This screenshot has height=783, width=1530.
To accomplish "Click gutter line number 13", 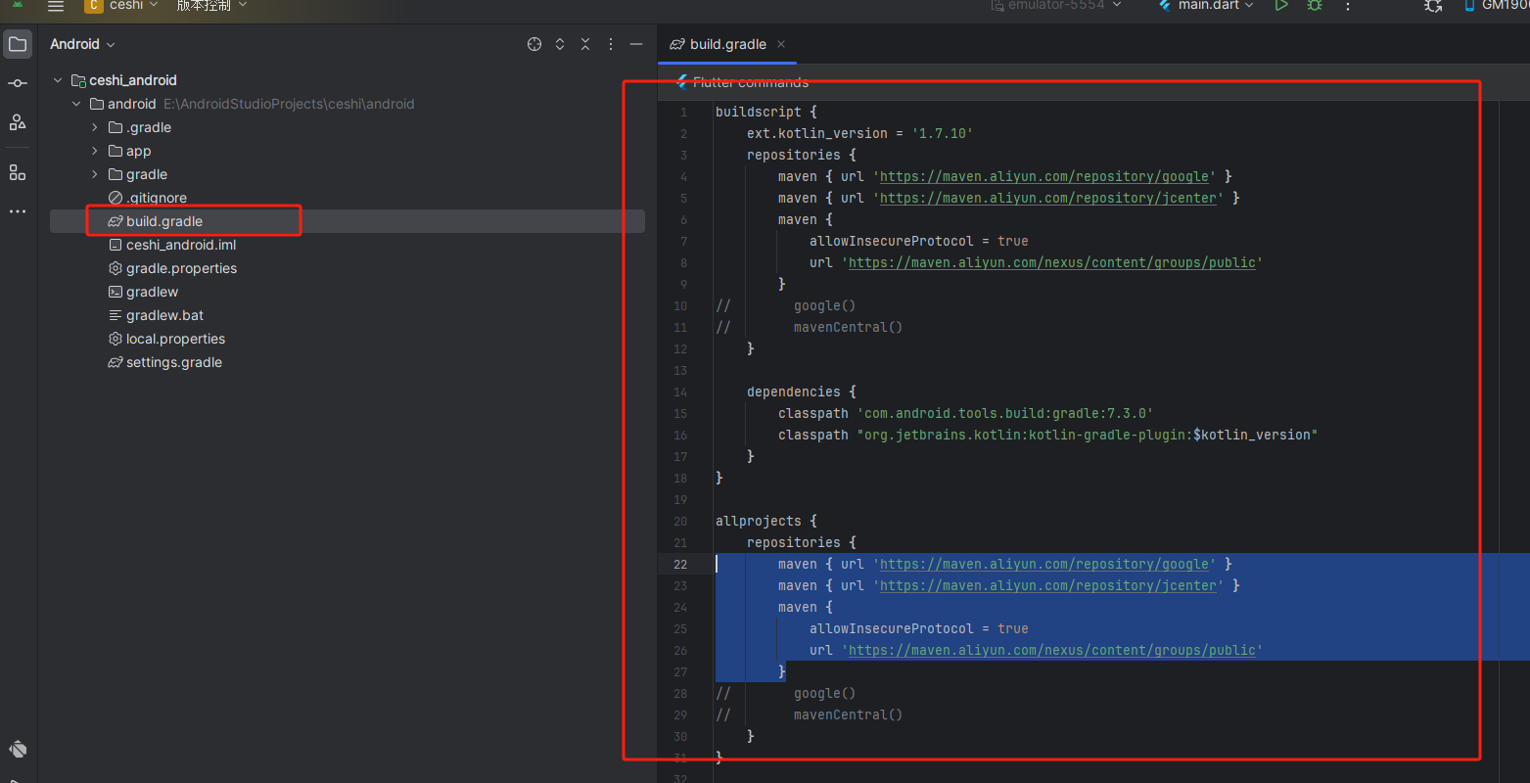I will [x=680, y=370].
